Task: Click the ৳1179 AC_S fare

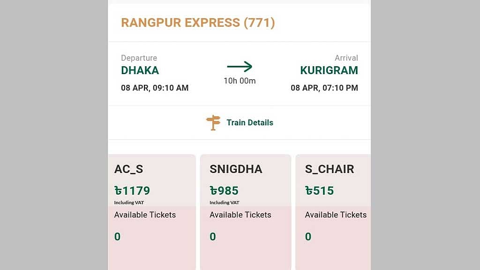Action: (x=132, y=191)
